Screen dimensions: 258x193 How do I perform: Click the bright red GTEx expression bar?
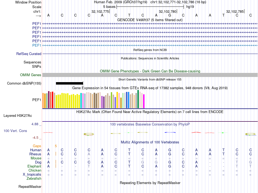(52, 100)
